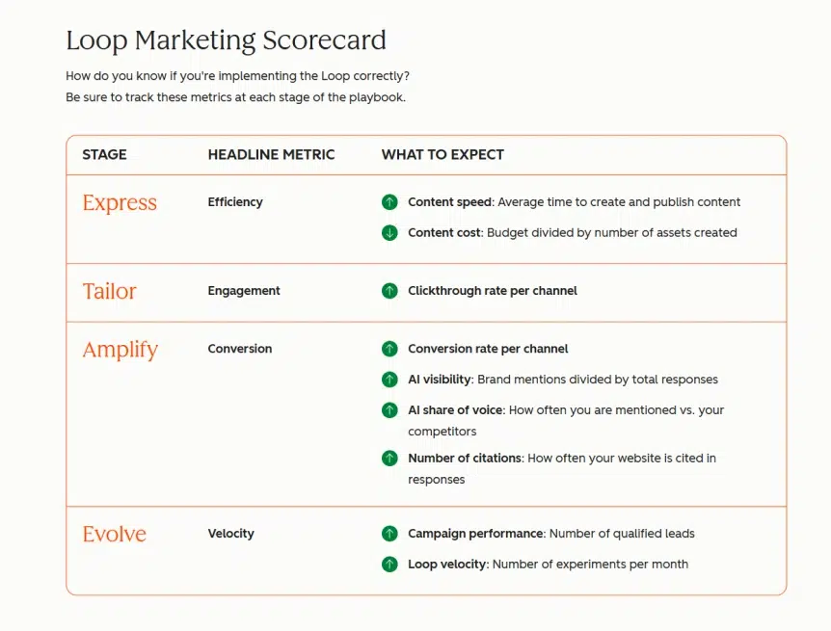This screenshot has height=631, width=831.
Task: Click the WHAT TO EXPECT column header
Action: 442,155
